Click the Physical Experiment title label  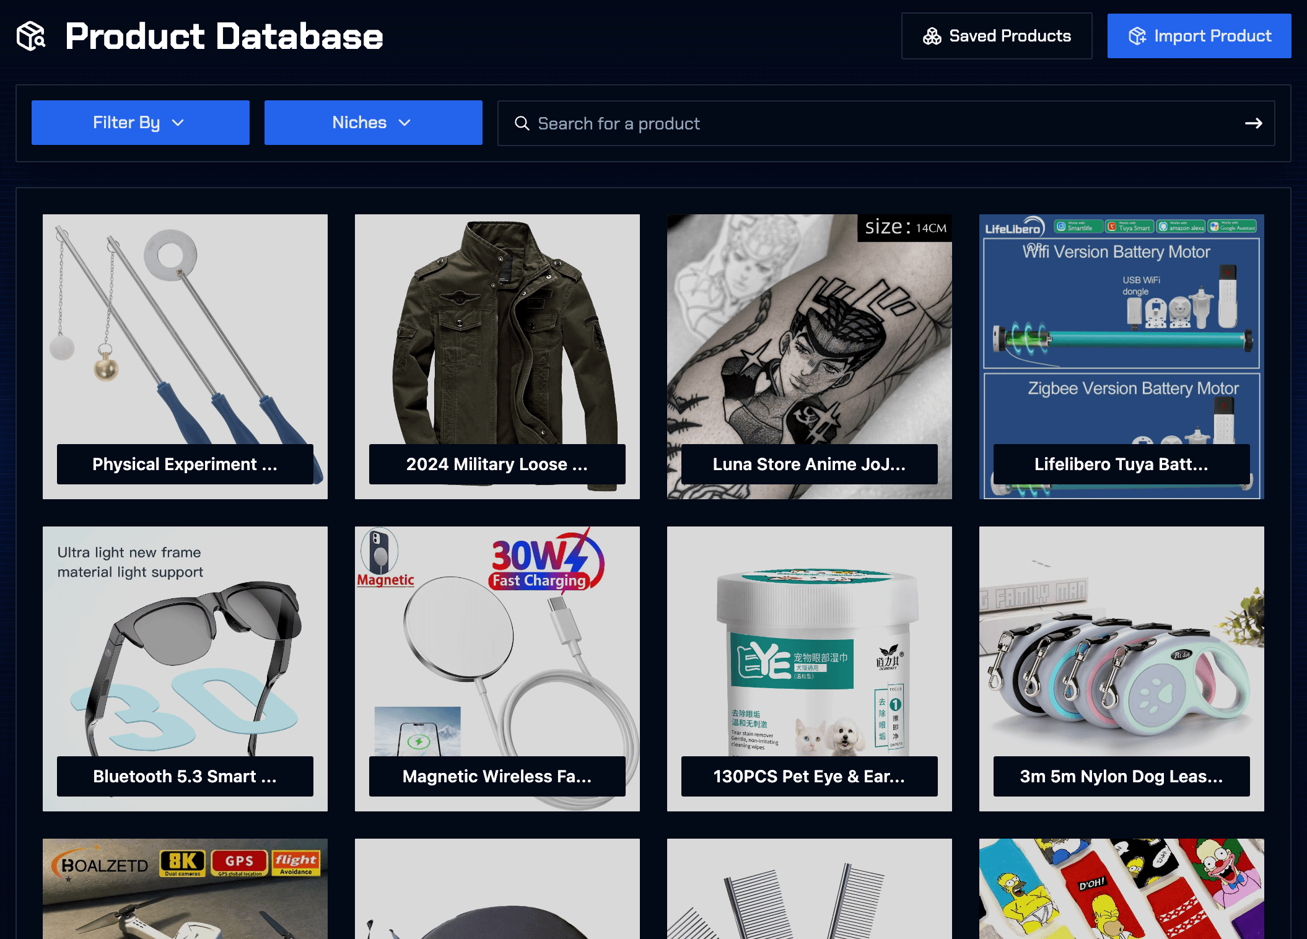point(185,464)
